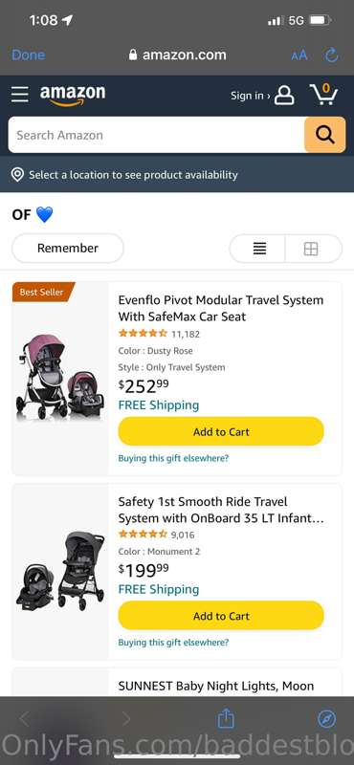The height and width of the screenshot is (765, 354).
Task: Tap the location pin icon
Action: (17, 175)
